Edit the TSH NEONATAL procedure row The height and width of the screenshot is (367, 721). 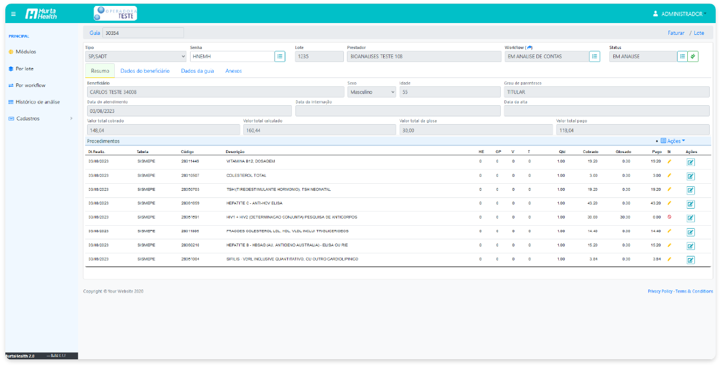[x=690, y=190]
